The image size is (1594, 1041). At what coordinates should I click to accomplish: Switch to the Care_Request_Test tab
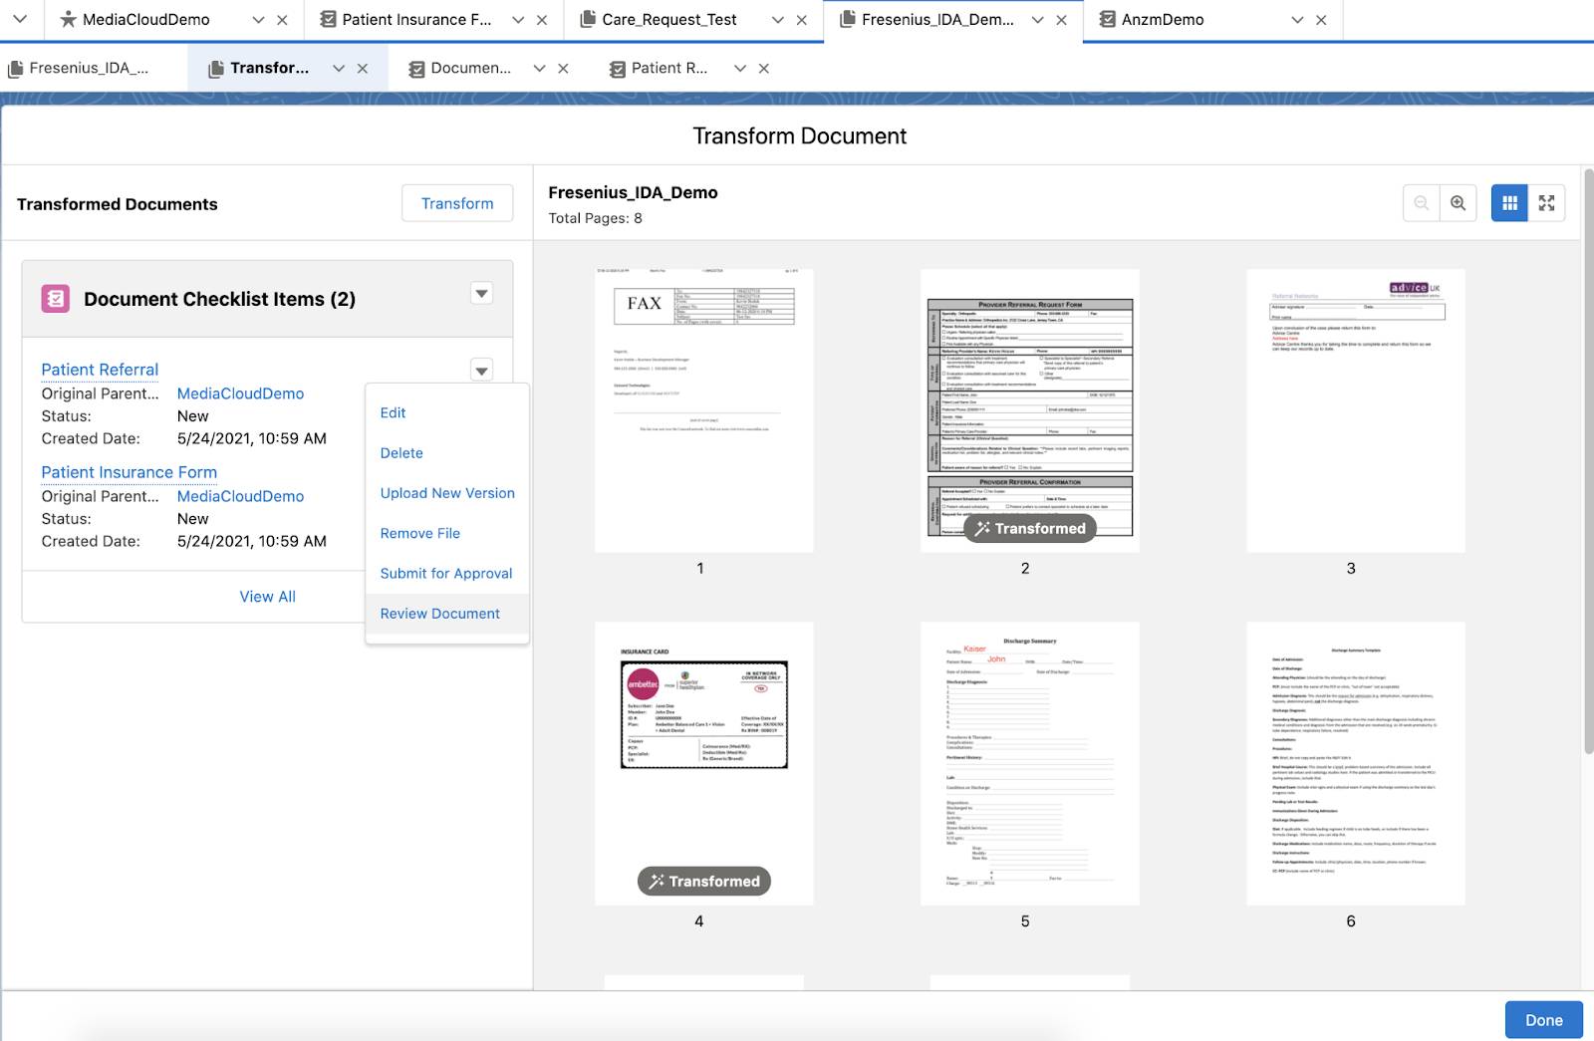click(669, 19)
